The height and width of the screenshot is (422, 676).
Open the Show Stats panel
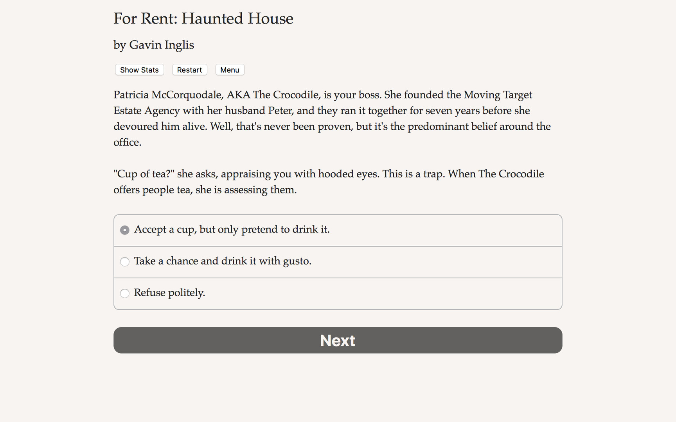[139, 70]
